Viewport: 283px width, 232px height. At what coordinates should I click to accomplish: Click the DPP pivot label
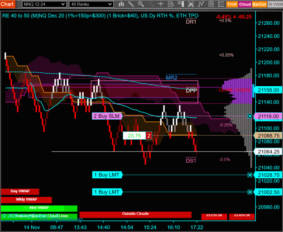point(192,90)
